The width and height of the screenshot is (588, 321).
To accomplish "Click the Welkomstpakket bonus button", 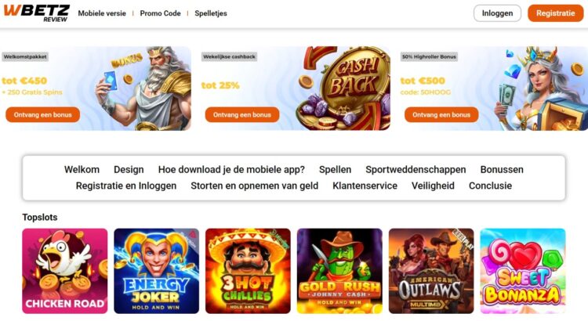I will pyautogui.click(x=43, y=114).
